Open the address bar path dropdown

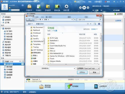(x=72, y=20)
